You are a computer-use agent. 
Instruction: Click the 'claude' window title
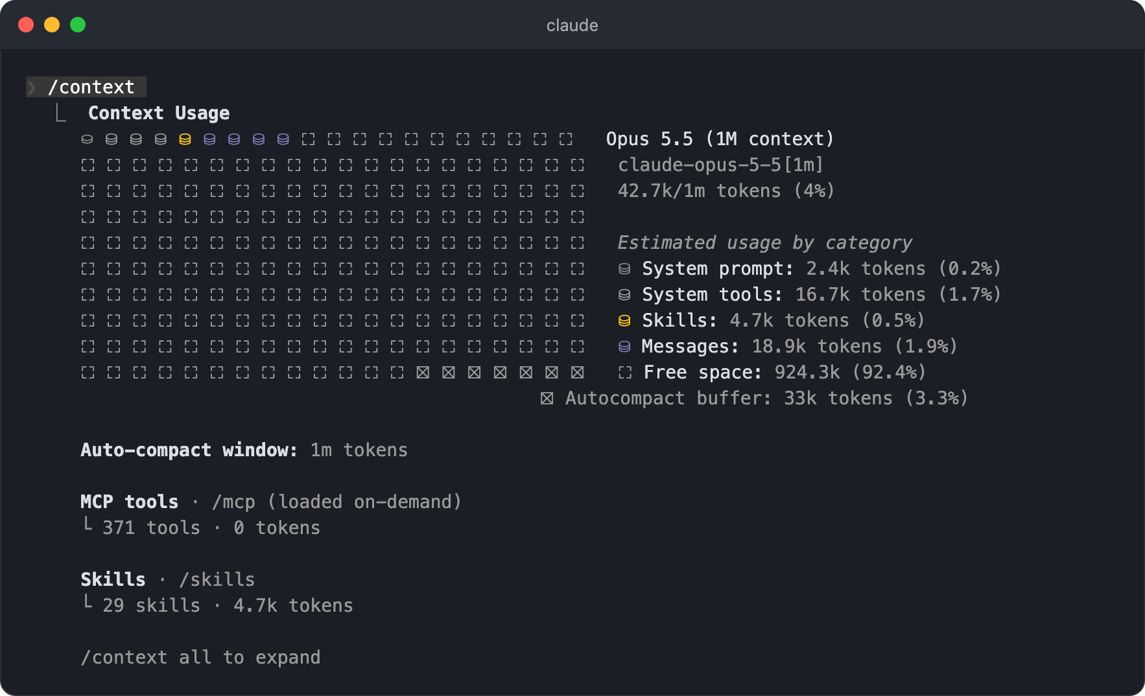pyautogui.click(x=572, y=25)
